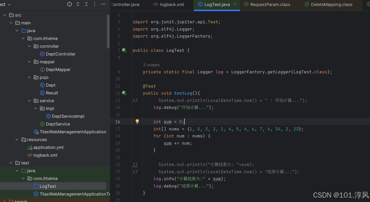This screenshot has width=370, height=202.
Task: Click the application.yml file icon
Action: [30, 147]
